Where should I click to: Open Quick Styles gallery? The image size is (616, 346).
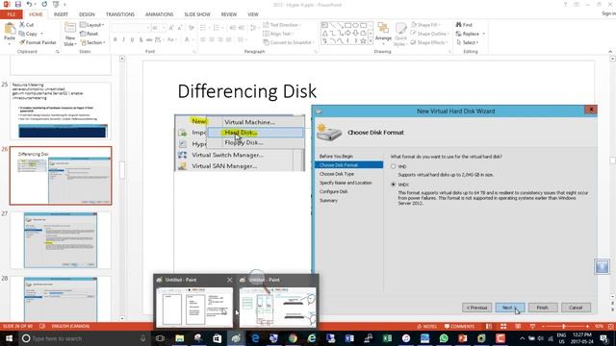(x=400, y=35)
